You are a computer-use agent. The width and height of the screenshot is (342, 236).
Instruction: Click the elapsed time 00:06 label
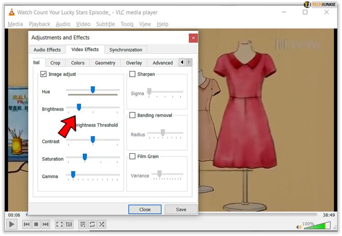tap(14, 215)
